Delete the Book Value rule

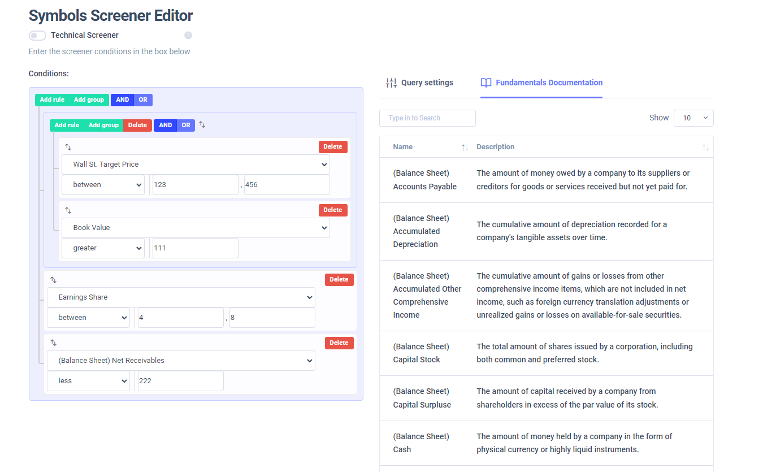click(x=333, y=210)
